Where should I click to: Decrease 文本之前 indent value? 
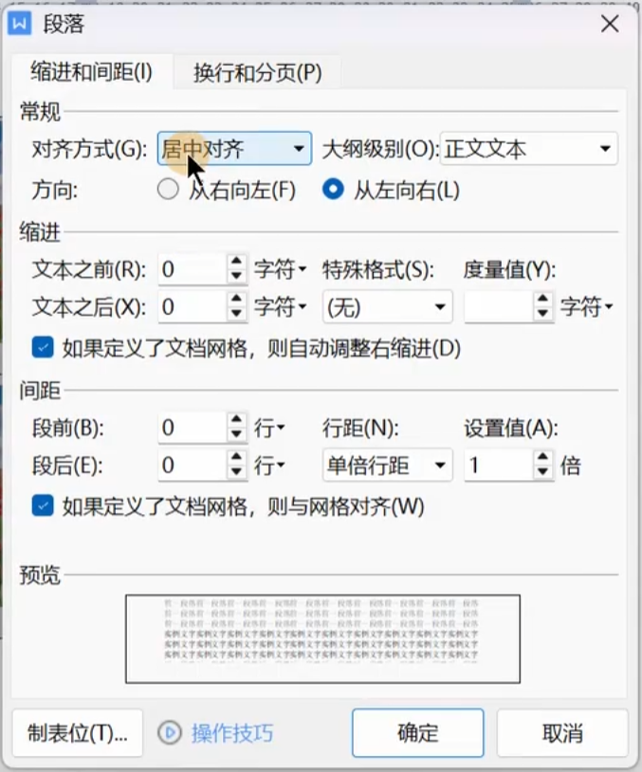point(237,276)
